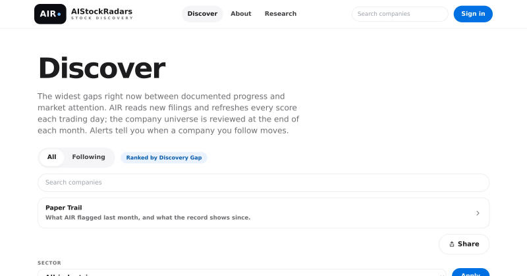Image resolution: width=527 pixels, height=276 pixels.
Task: Switch to the Following filter
Action: pos(88,157)
